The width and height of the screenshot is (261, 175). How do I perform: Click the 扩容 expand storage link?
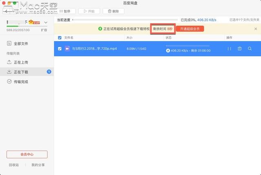(x=44, y=30)
